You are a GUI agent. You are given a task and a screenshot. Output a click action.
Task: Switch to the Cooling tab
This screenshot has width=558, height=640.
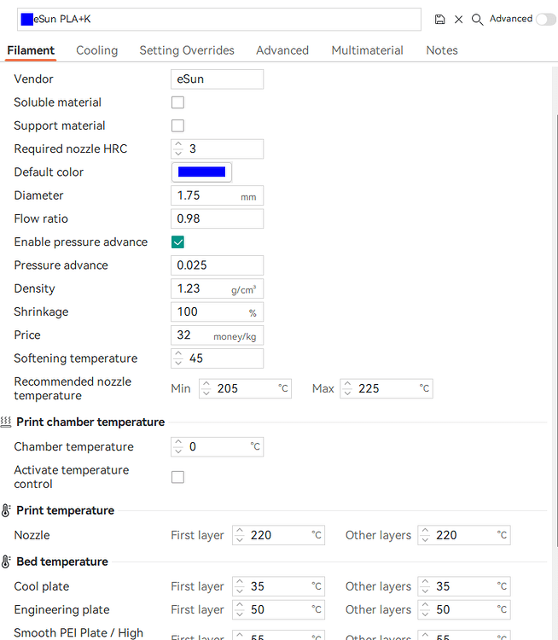point(96,50)
